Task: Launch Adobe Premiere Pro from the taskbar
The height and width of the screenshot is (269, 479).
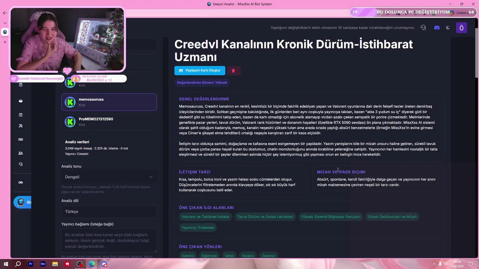Action: pos(31,264)
